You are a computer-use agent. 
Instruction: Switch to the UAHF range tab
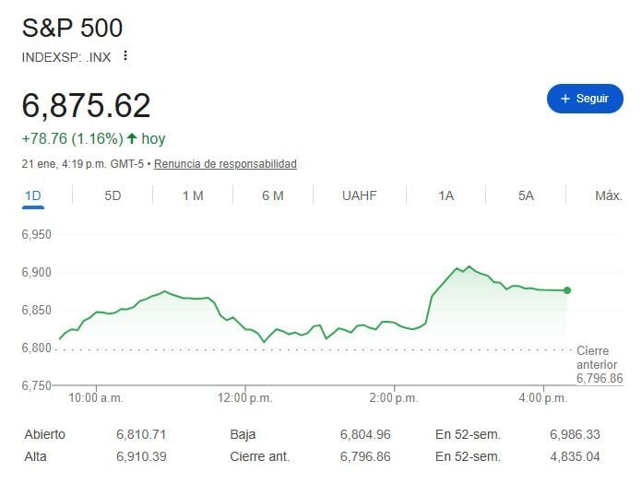(359, 195)
